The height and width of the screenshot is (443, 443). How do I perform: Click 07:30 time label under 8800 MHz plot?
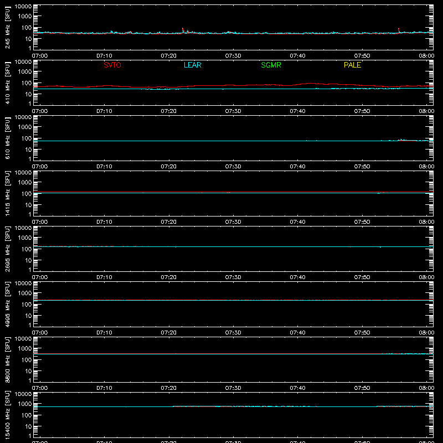tap(233, 388)
